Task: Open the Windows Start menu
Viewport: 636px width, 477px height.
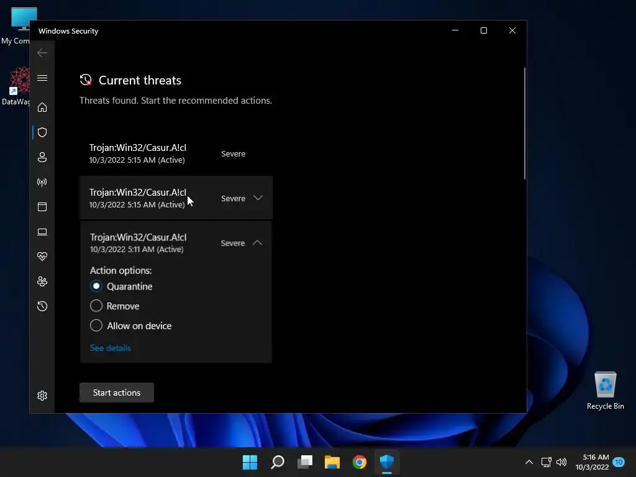Action: click(x=250, y=462)
